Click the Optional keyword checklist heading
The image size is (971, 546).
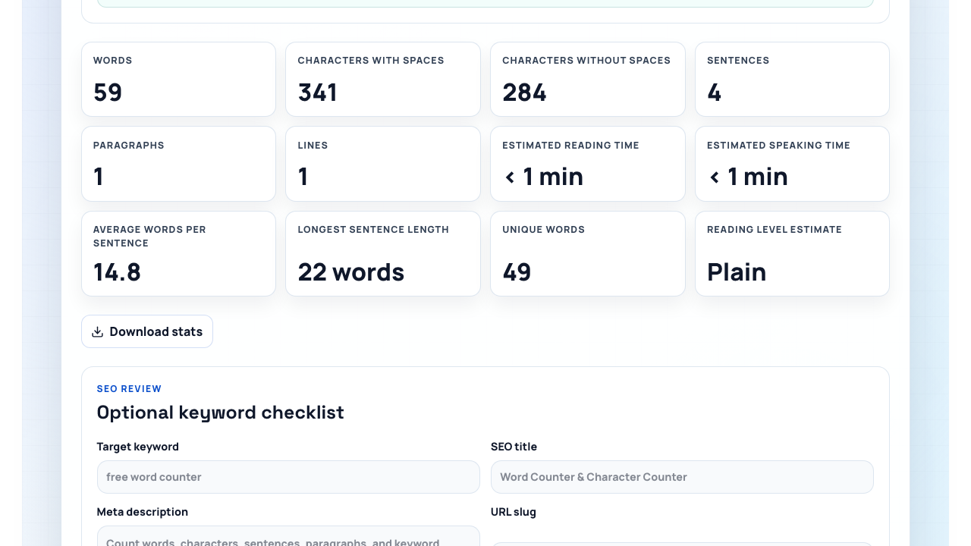click(x=220, y=413)
